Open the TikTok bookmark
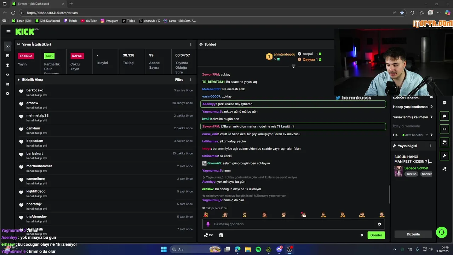Viewport: 453px width, 255px height. (128, 21)
